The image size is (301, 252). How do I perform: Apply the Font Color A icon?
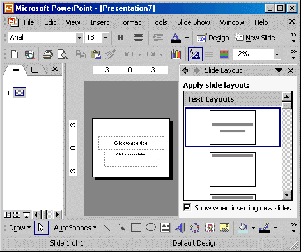click(x=176, y=38)
